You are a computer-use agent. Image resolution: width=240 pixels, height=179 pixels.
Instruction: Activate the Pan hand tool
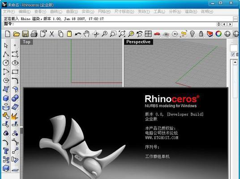tap(86, 34)
